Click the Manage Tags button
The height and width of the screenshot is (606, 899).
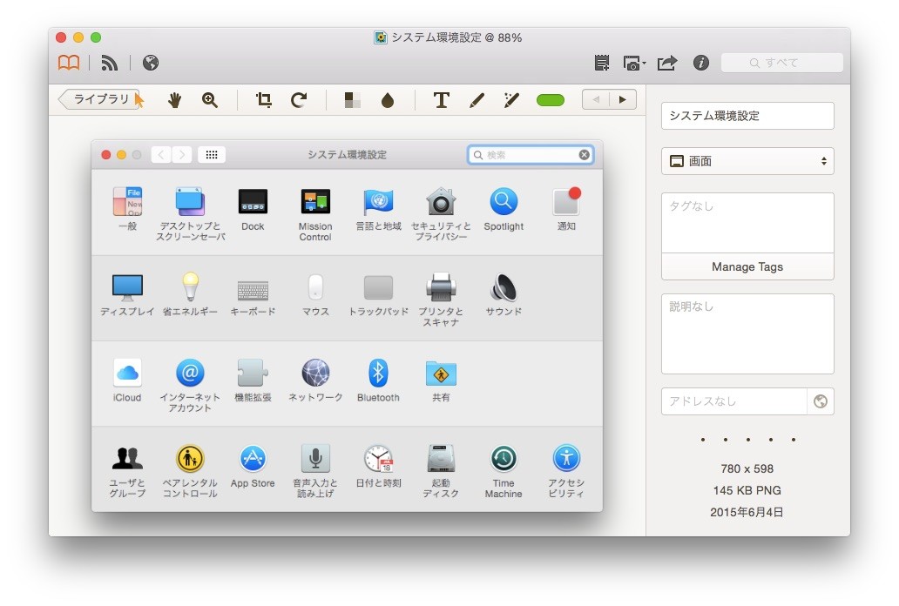tap(747, 266)
